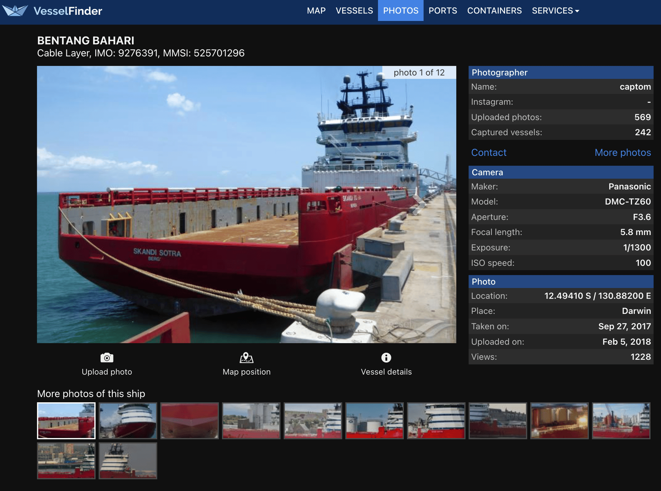Select the PHOTOS navigation tab
This screenshot has height=491, width=661.
pyautogui.click(x=401, y=11)
